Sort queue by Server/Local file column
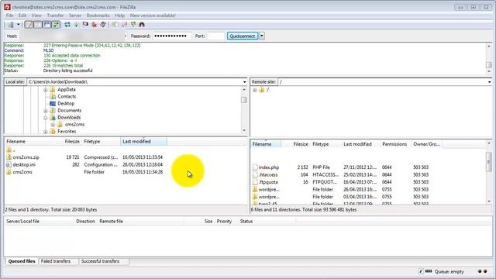 pyautogui.click(x=22, y=222)
